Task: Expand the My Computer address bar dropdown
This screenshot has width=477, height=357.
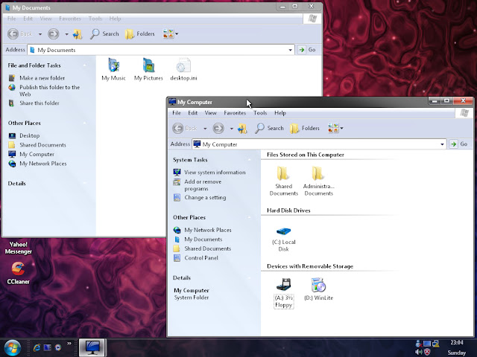Action: tap(442, 144)
